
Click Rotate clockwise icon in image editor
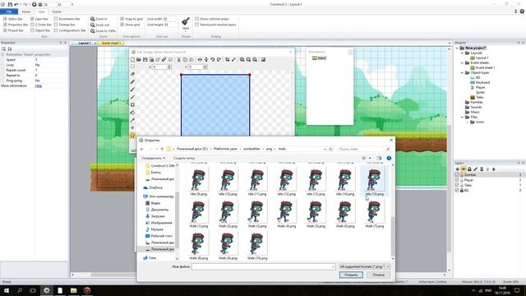coord(219,59)
